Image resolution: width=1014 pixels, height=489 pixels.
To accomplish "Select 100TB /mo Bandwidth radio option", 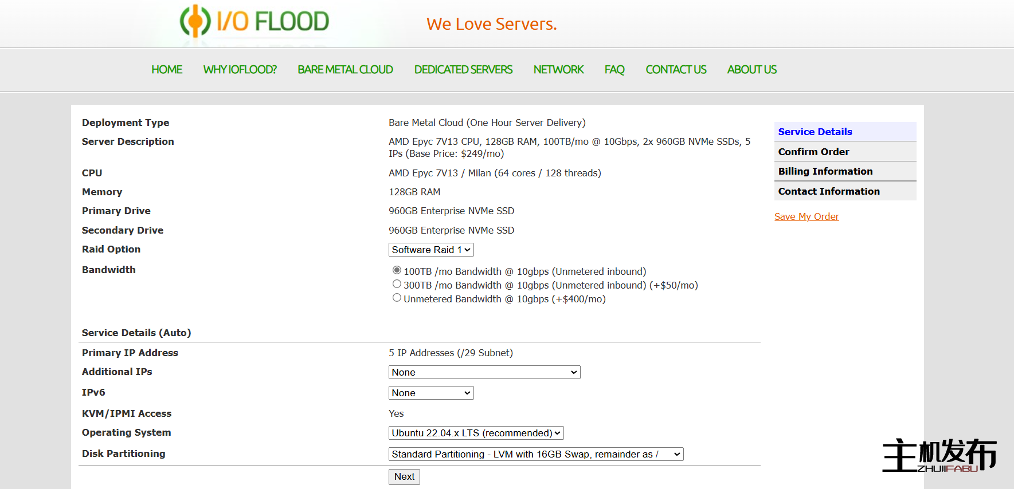I will coord(397,270).
